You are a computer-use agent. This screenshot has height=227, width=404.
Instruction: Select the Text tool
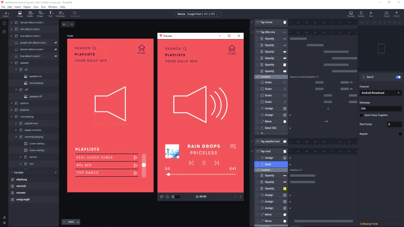coord(50,14)
